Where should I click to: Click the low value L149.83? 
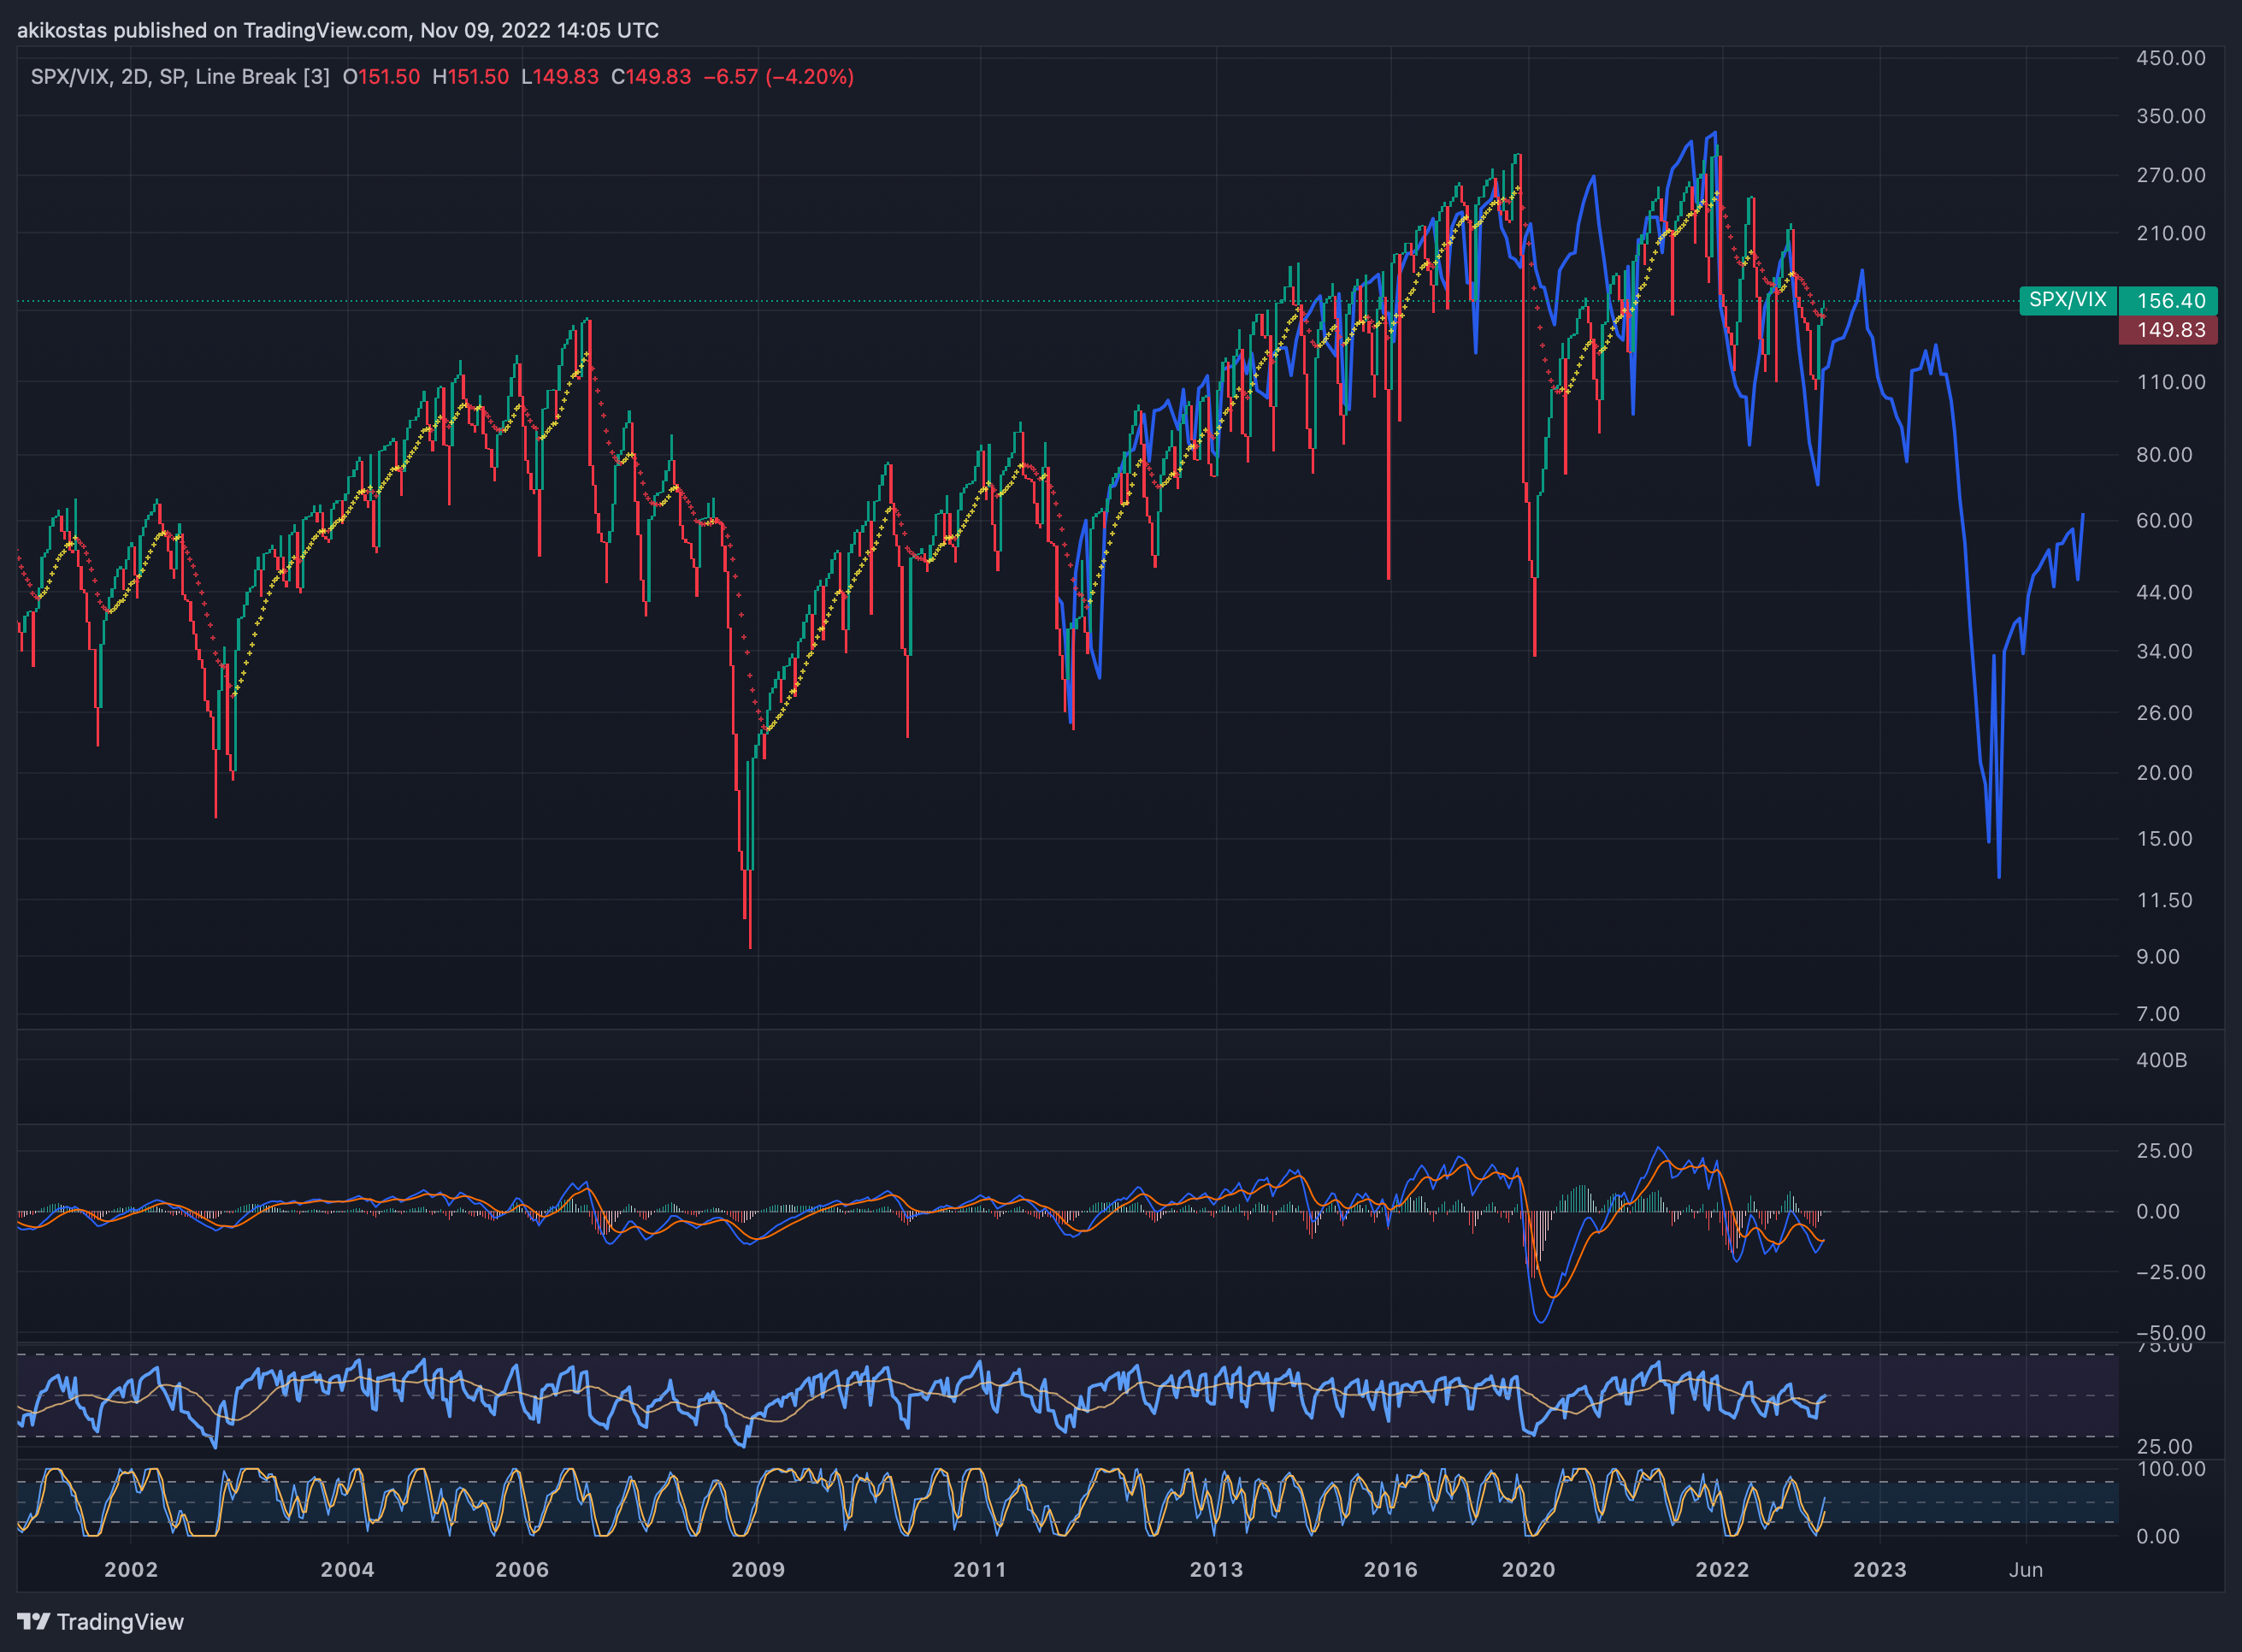point(560,77)
